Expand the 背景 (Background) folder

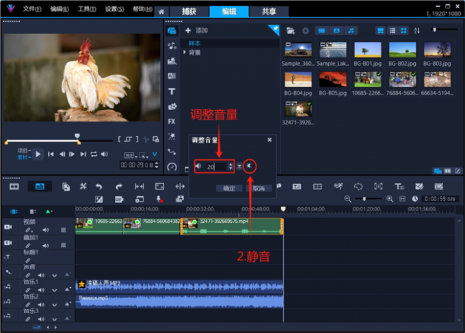185,52
